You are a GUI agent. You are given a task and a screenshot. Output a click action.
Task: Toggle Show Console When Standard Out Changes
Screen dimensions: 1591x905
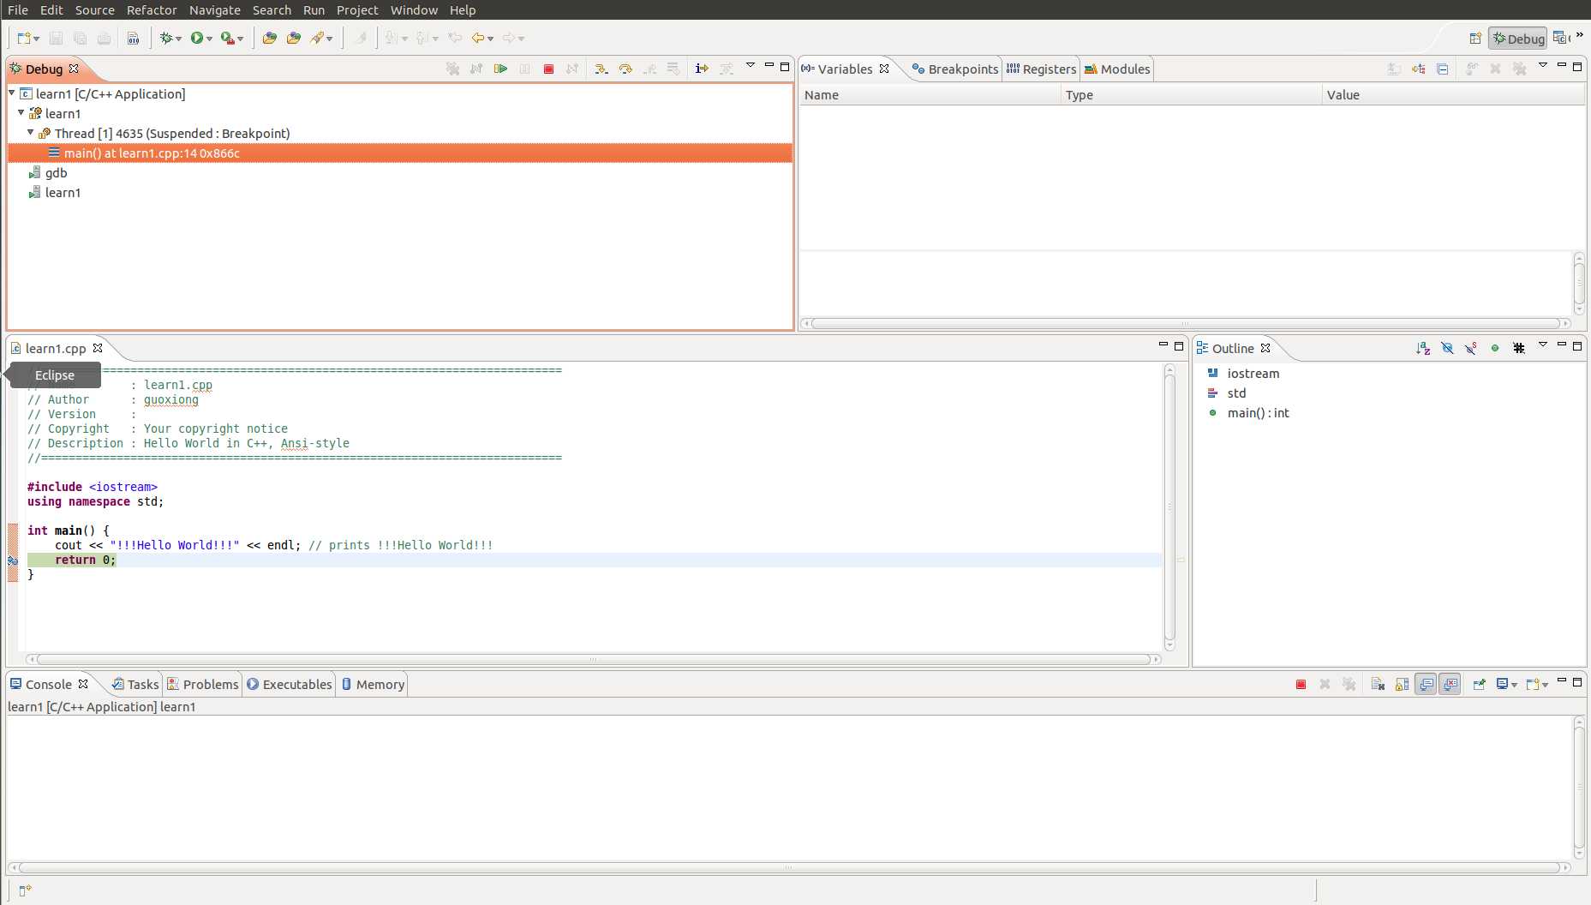[x=1426, y=684]
